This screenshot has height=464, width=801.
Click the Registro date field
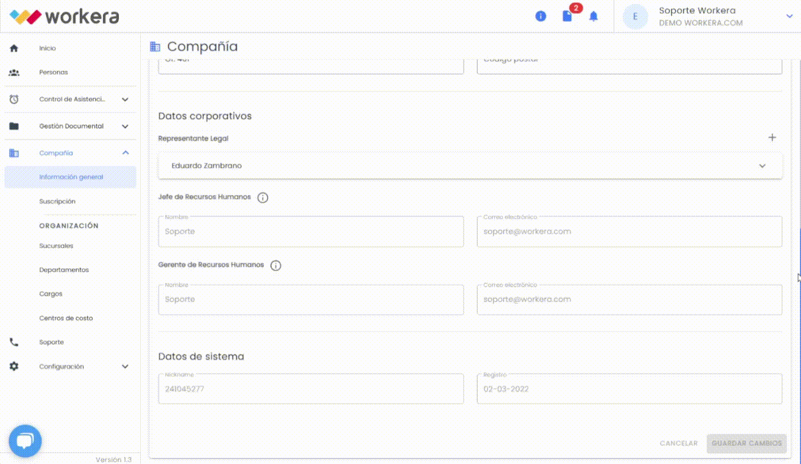click(629, 389)
